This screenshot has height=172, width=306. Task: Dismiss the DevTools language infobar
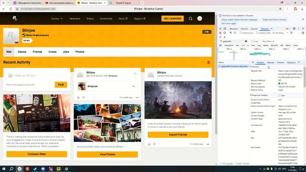pyautogui.click(x=303, y=20)
